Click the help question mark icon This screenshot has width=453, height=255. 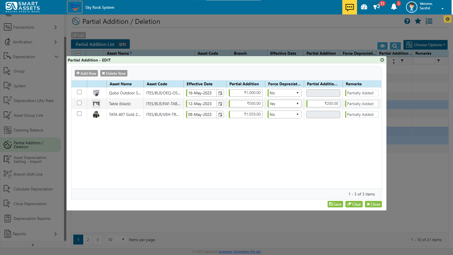point(407,21)
